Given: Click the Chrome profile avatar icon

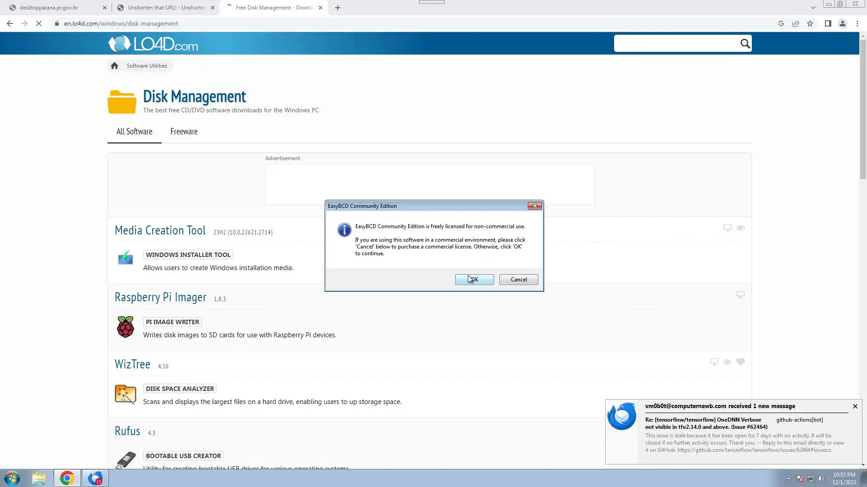Looking at the screenshot, I should pyautogui.click(x=842, y=23).
